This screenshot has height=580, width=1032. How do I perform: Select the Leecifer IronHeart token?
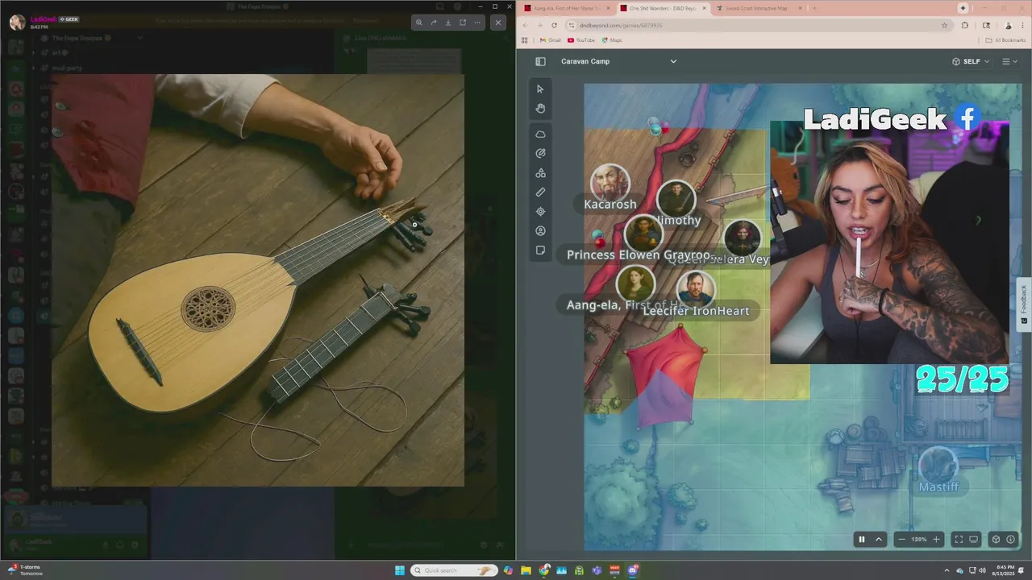point(695,288)
